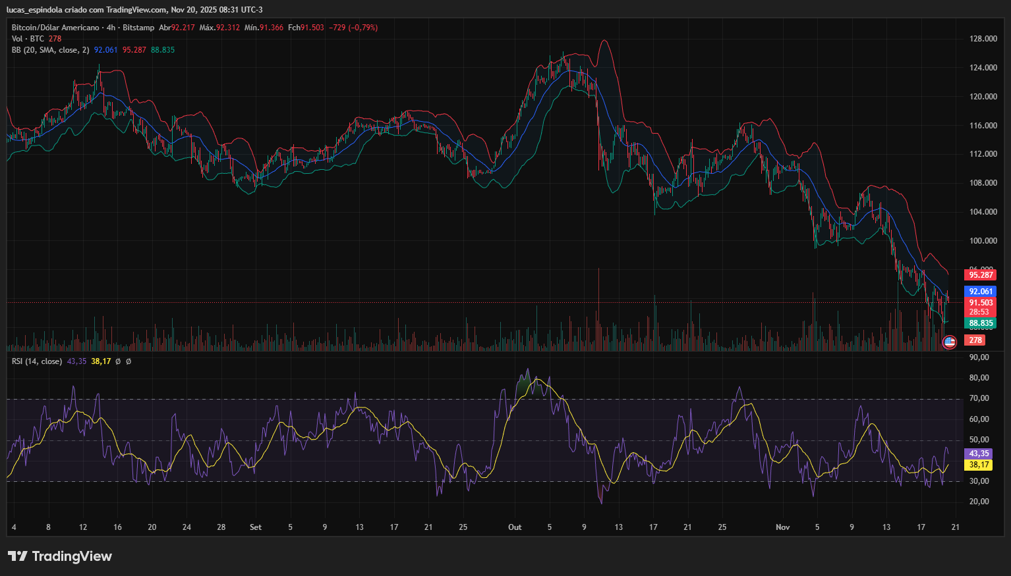Click the BB (20, SMA, close, 2) indicator legend
Image resolution: width=1011 pixels, height=576 pixels.
[50, 50]
